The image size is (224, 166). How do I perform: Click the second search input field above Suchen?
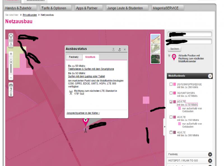[x=190, y=41]
